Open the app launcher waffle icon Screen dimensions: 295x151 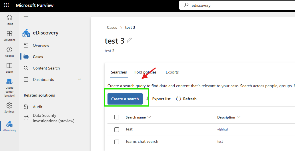6,5
